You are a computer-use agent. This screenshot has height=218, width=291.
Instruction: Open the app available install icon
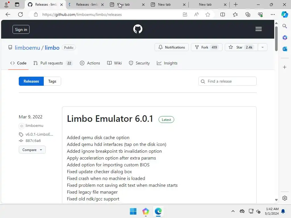(185, 14)
